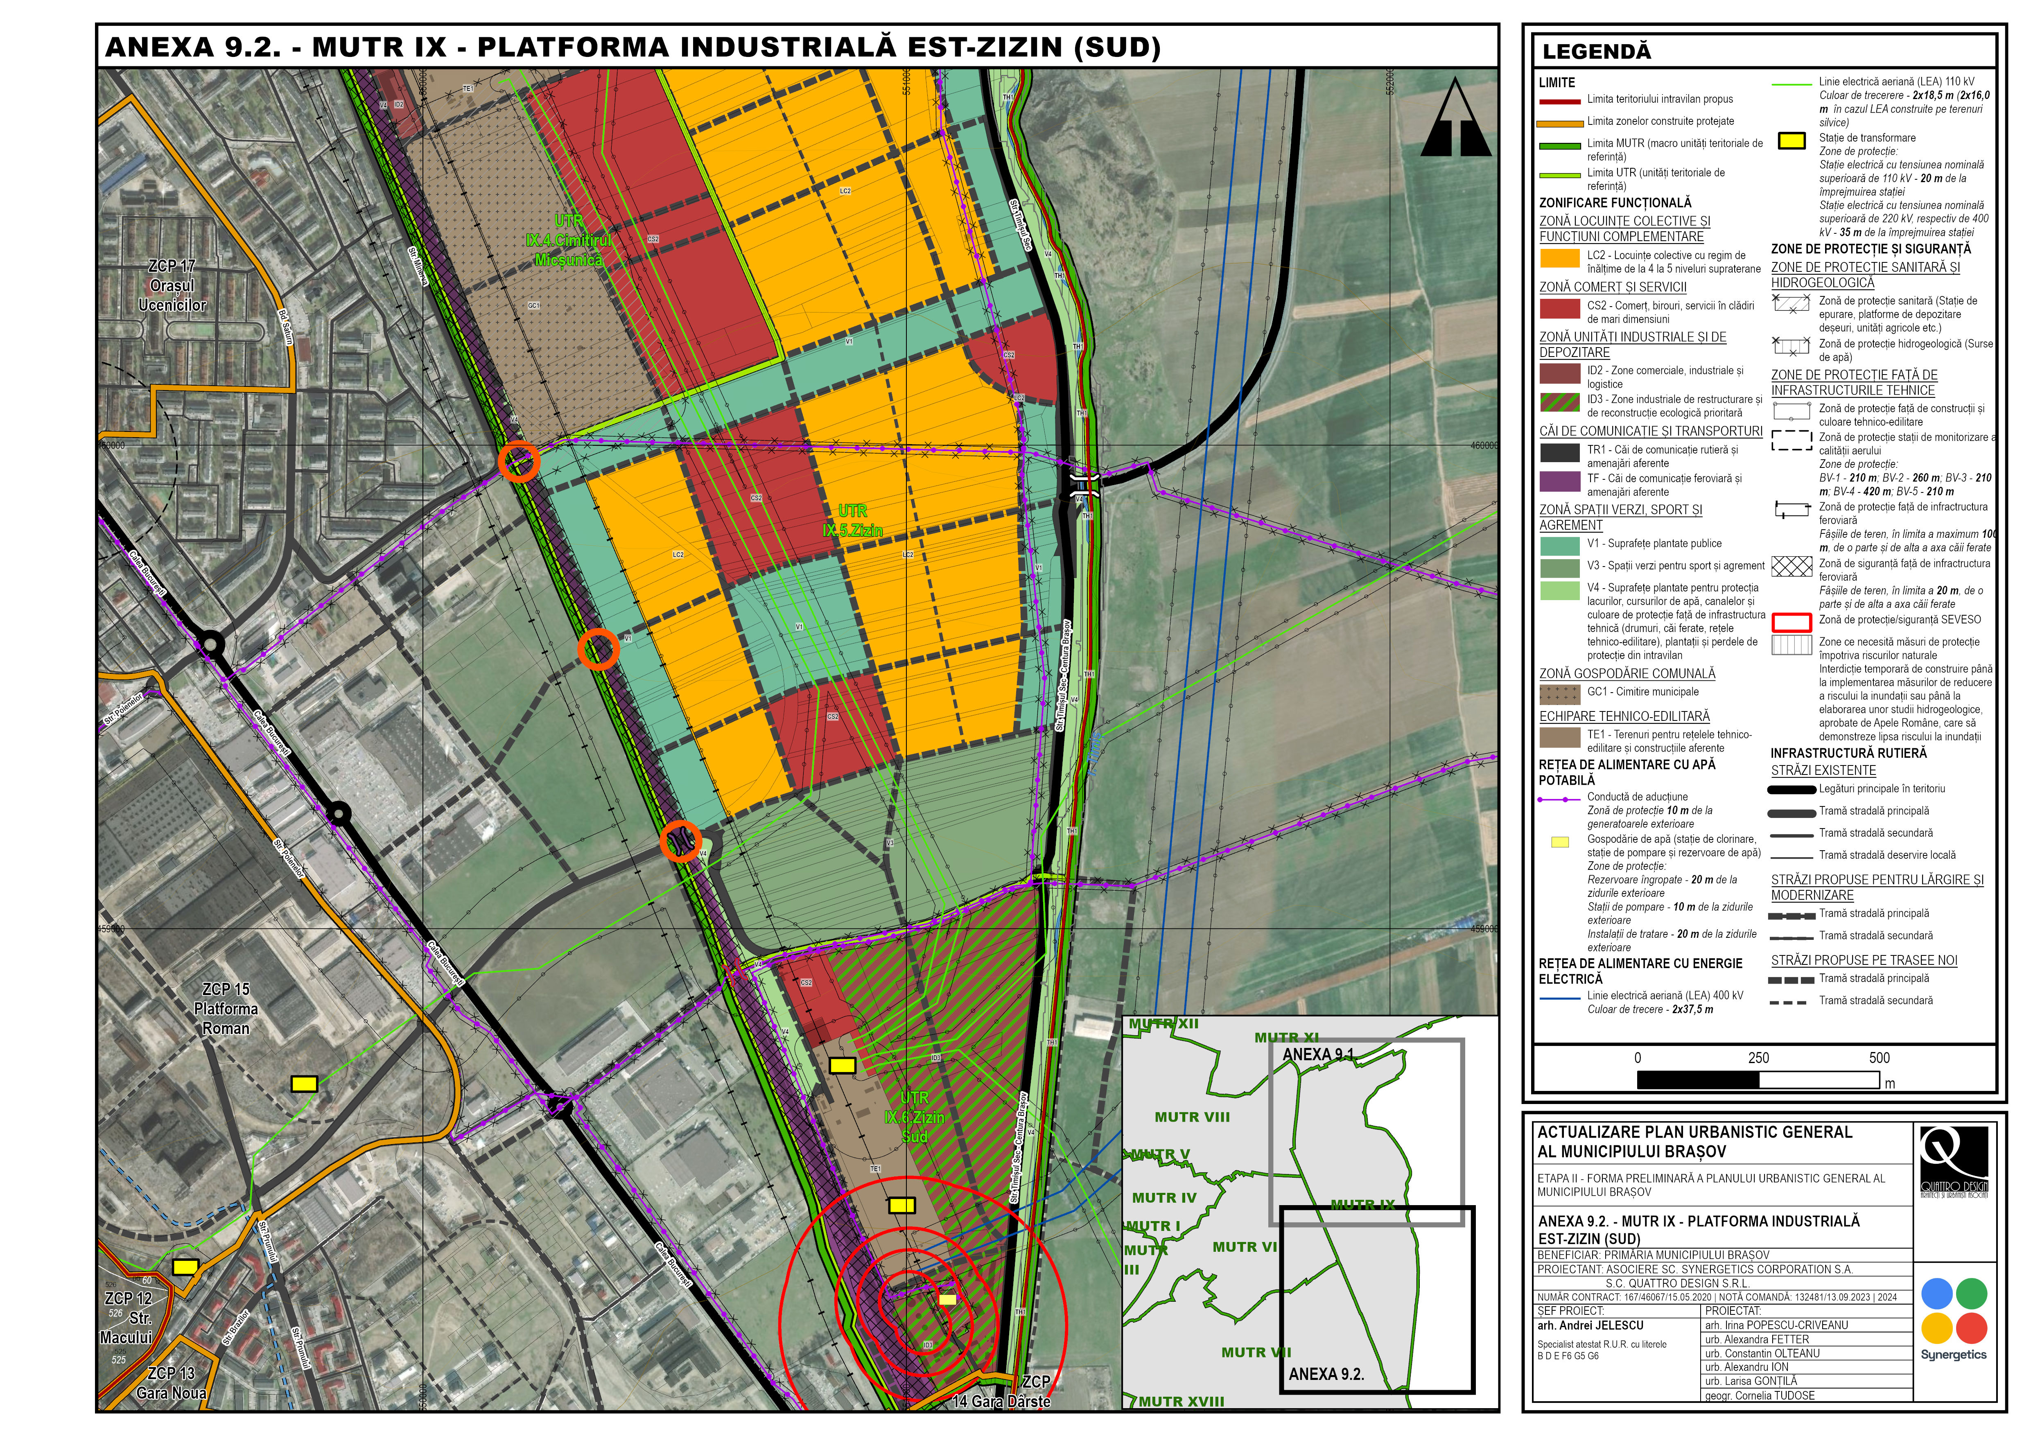Viewport: 2031px width, 1436px height.
Task: Click the ZCP 15 Platforma Roman label
Action: (x=226, y=1009)
